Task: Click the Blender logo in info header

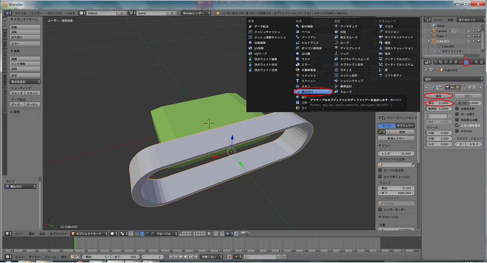Action: point(7,13)
